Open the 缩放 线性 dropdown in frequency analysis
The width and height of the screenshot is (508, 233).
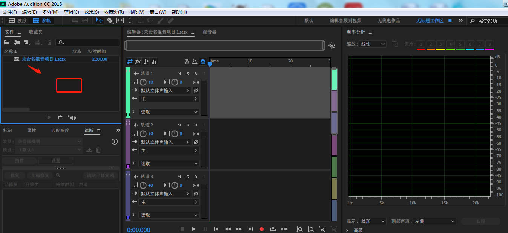(372, 44)
